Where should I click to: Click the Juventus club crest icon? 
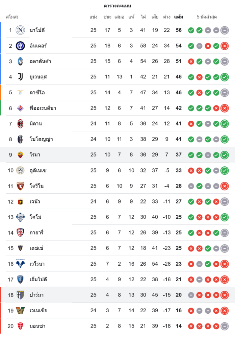pyautogui.click(x=21, y=77)
